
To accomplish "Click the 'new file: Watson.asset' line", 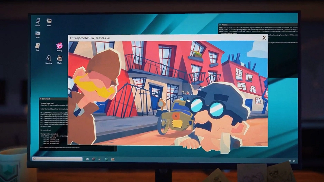I will [51, 144].
